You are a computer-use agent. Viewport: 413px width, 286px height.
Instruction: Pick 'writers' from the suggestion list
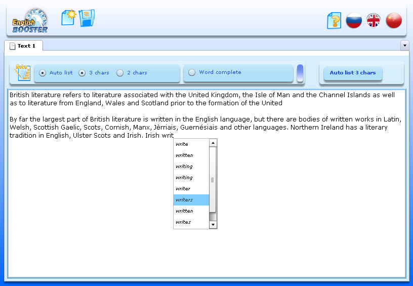point(191,200)
